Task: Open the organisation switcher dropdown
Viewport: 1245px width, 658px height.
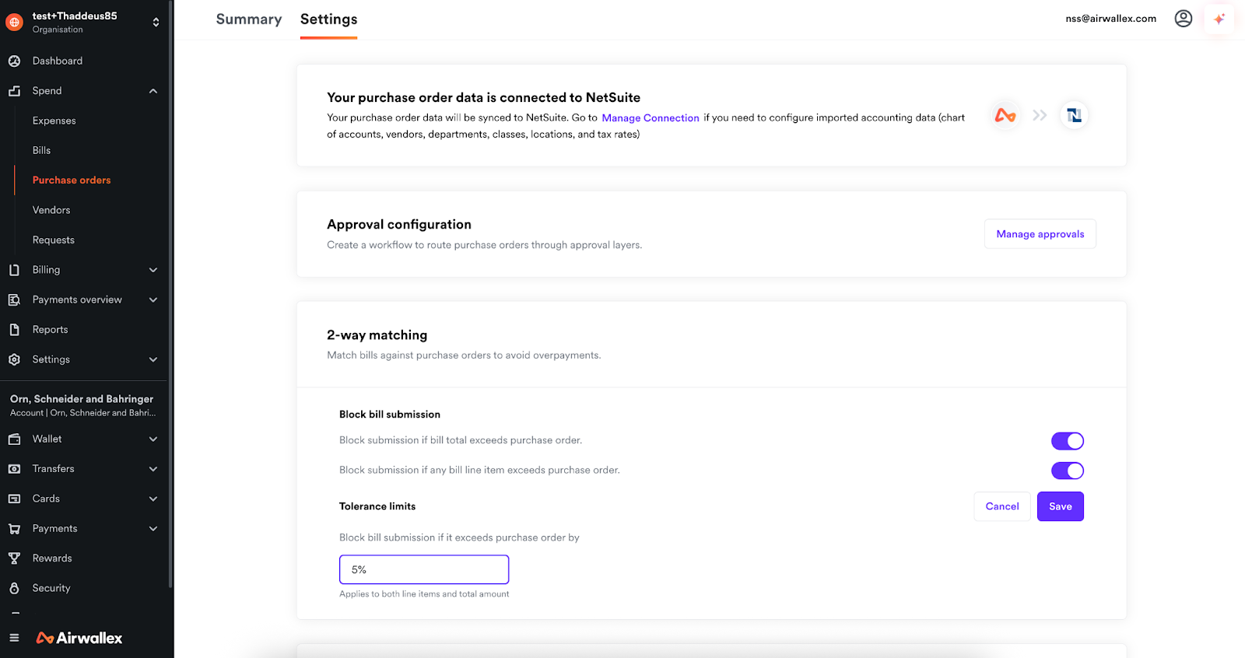Action: point(156,22)
